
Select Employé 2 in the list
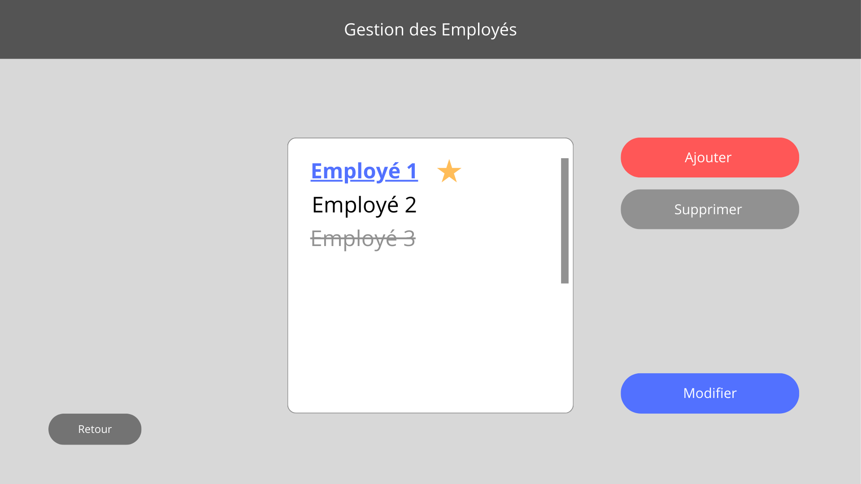click(364, 205)
